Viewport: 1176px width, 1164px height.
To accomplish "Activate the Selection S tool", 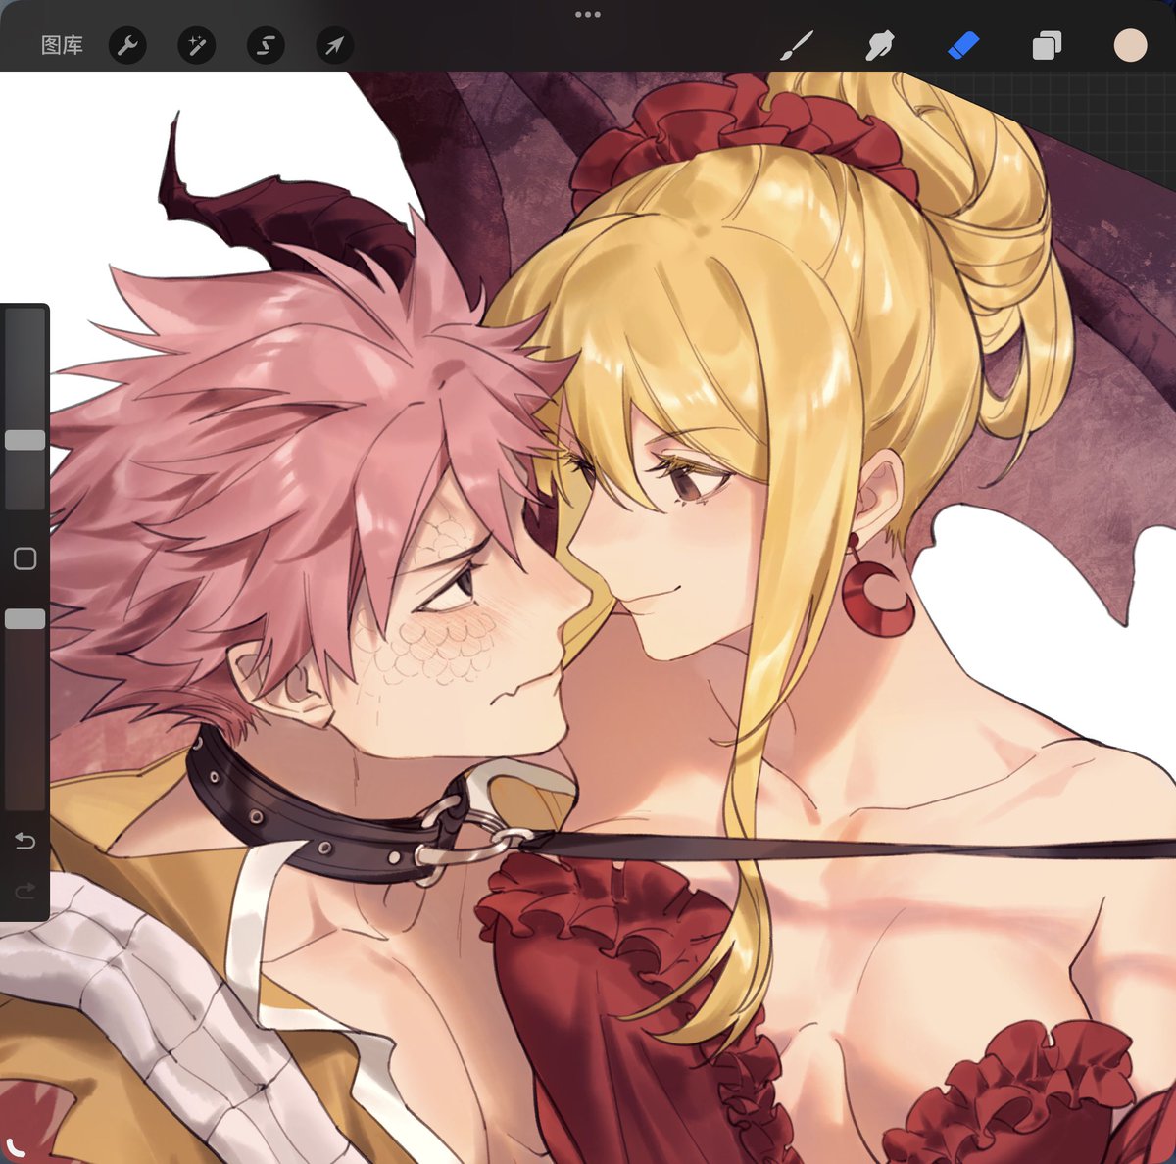I will 266,45.
